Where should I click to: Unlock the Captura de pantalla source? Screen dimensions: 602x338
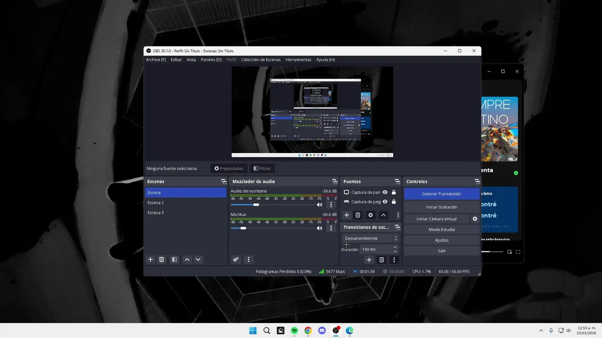pos(394,192)
